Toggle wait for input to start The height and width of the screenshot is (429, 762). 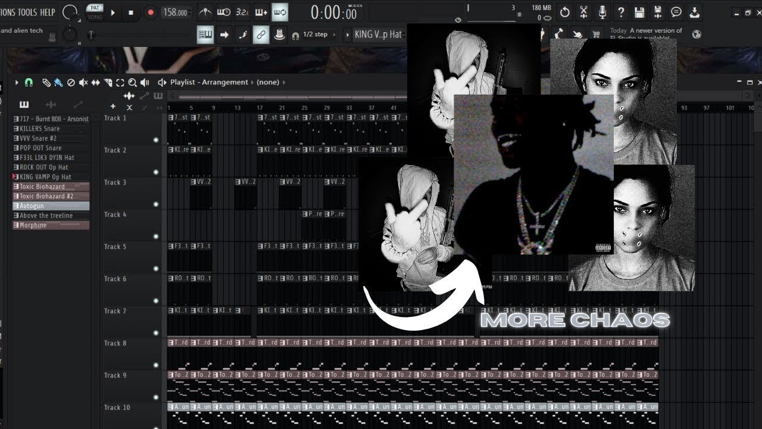click(224, 12)
